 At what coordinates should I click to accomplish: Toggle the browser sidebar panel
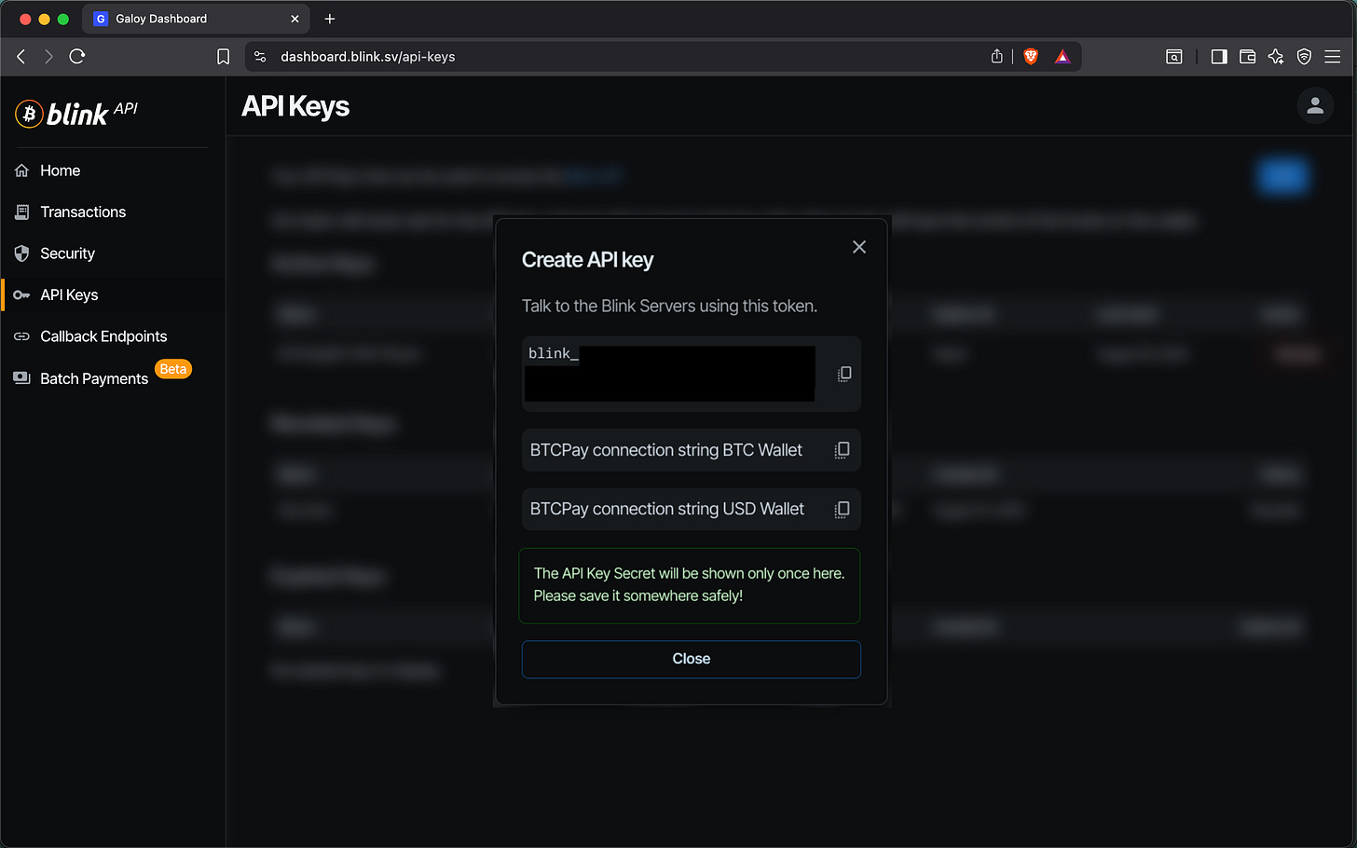pos(1219,57)
